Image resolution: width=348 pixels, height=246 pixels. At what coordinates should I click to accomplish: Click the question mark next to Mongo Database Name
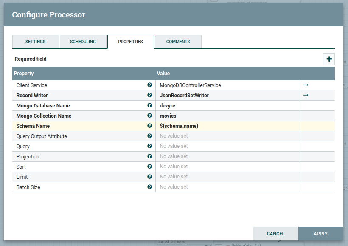click(x=149, y=105)
